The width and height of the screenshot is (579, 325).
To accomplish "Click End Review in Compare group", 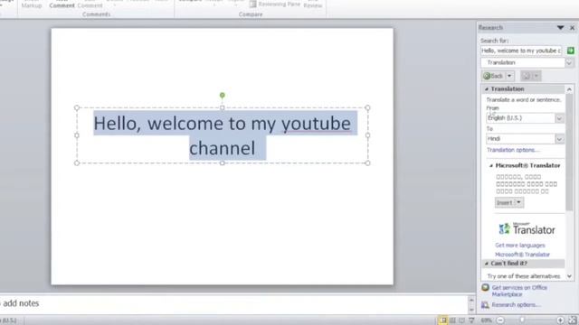I will pos(313,4).
